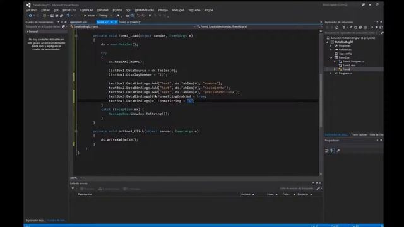Screen dimensions: 404x227
Task: Open the Debug configuration dropdown
Action: tap(105, 16)
